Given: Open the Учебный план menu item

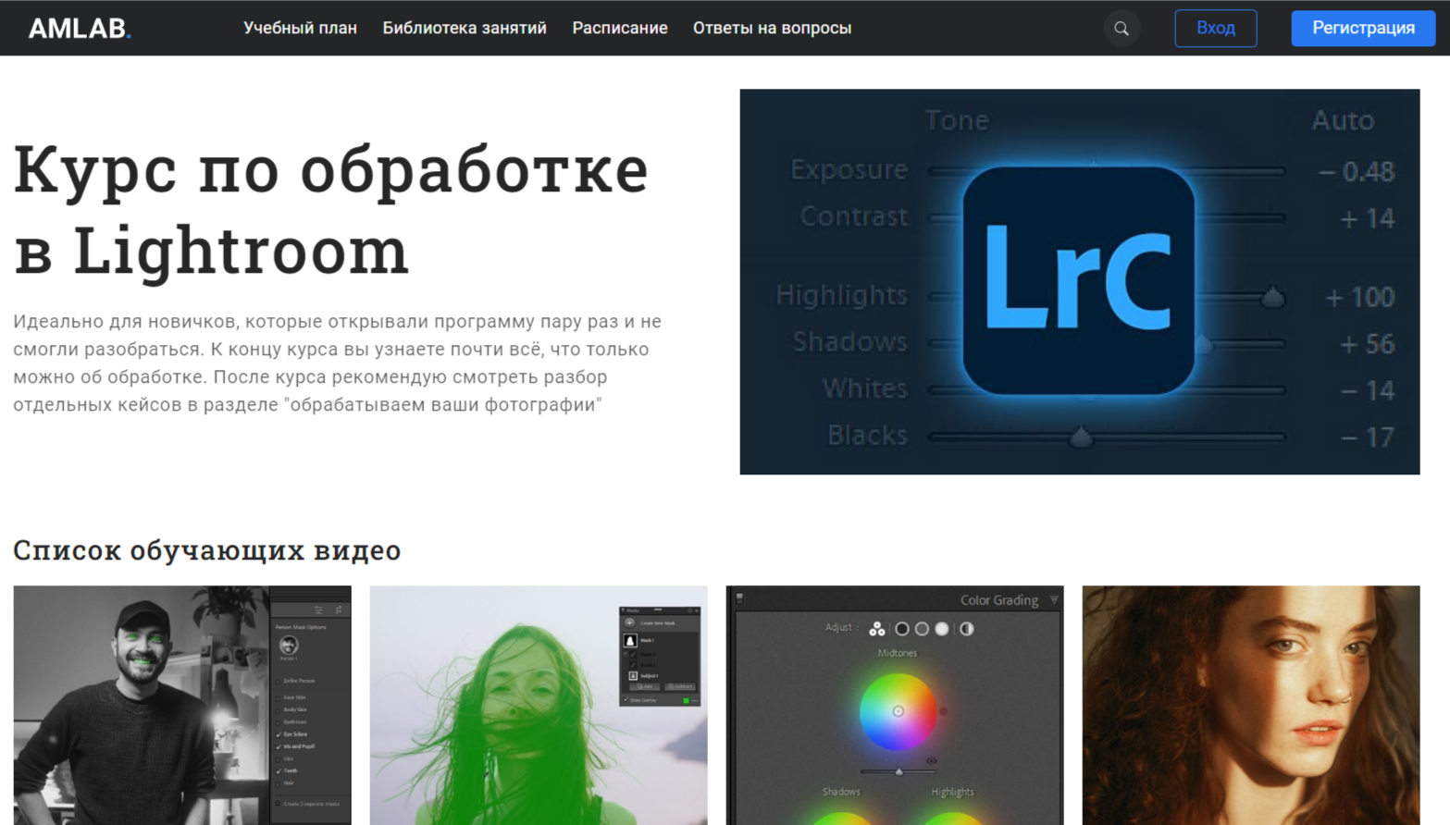Looking at the screenshot, I should click(300, 28).
